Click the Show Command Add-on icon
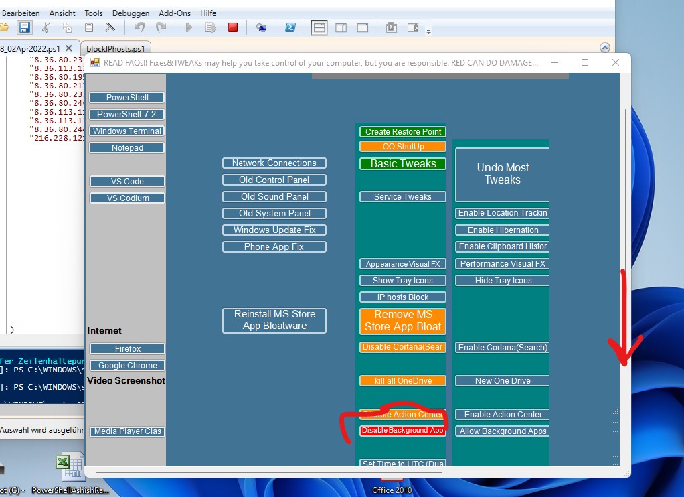This screenshot has height=497, width=684. point(413,28)
